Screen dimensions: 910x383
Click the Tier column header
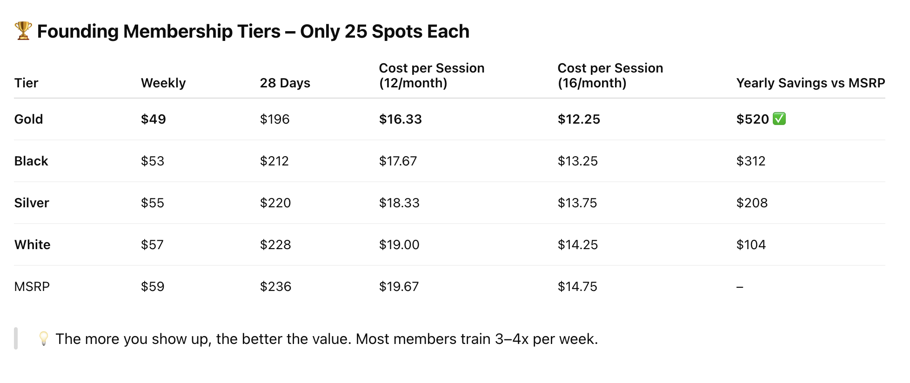26,83
